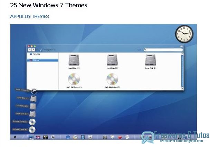Click the "Show in Explorer" label
This screenshot has height=147, width=210.
coord(22,90)
